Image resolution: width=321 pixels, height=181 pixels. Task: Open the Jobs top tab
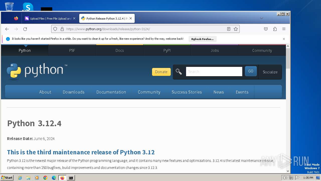(x=215, y=51)
